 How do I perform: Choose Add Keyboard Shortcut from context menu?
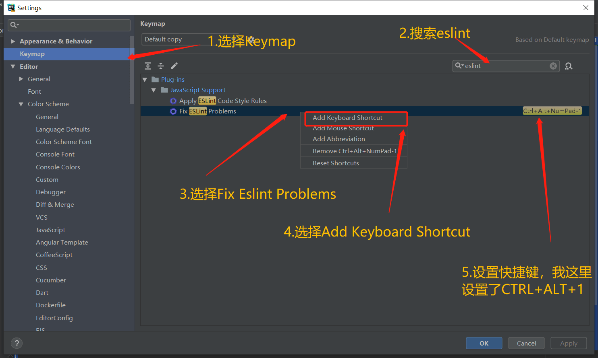[x=347, y=118]
